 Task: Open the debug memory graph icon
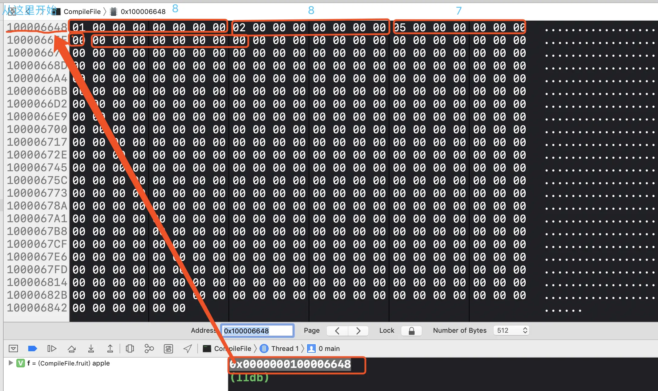[x=149, y=348]
